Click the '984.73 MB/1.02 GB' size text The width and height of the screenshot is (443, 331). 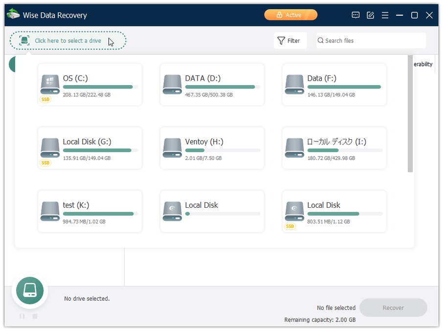84,221
